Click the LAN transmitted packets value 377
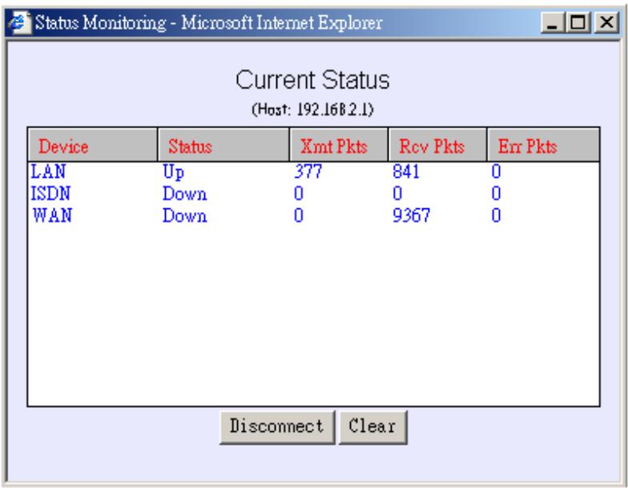 coord(308,171)
